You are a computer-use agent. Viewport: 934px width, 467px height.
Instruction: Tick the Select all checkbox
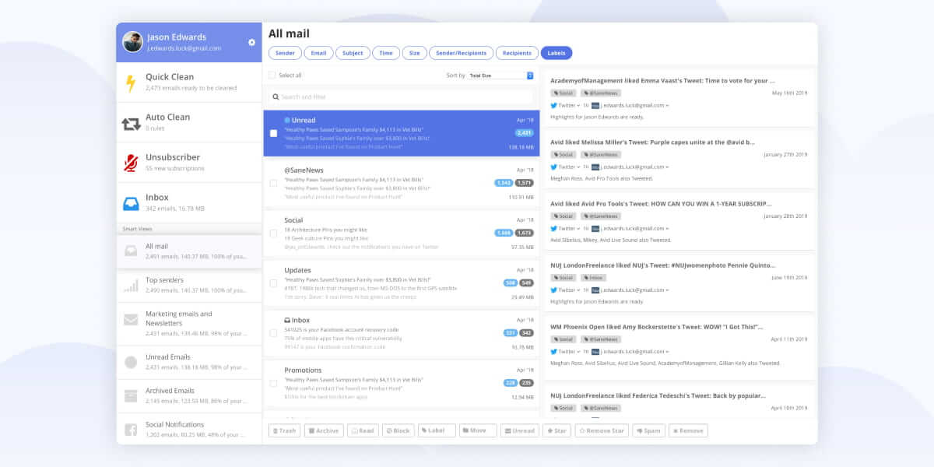tap(272, 75)
